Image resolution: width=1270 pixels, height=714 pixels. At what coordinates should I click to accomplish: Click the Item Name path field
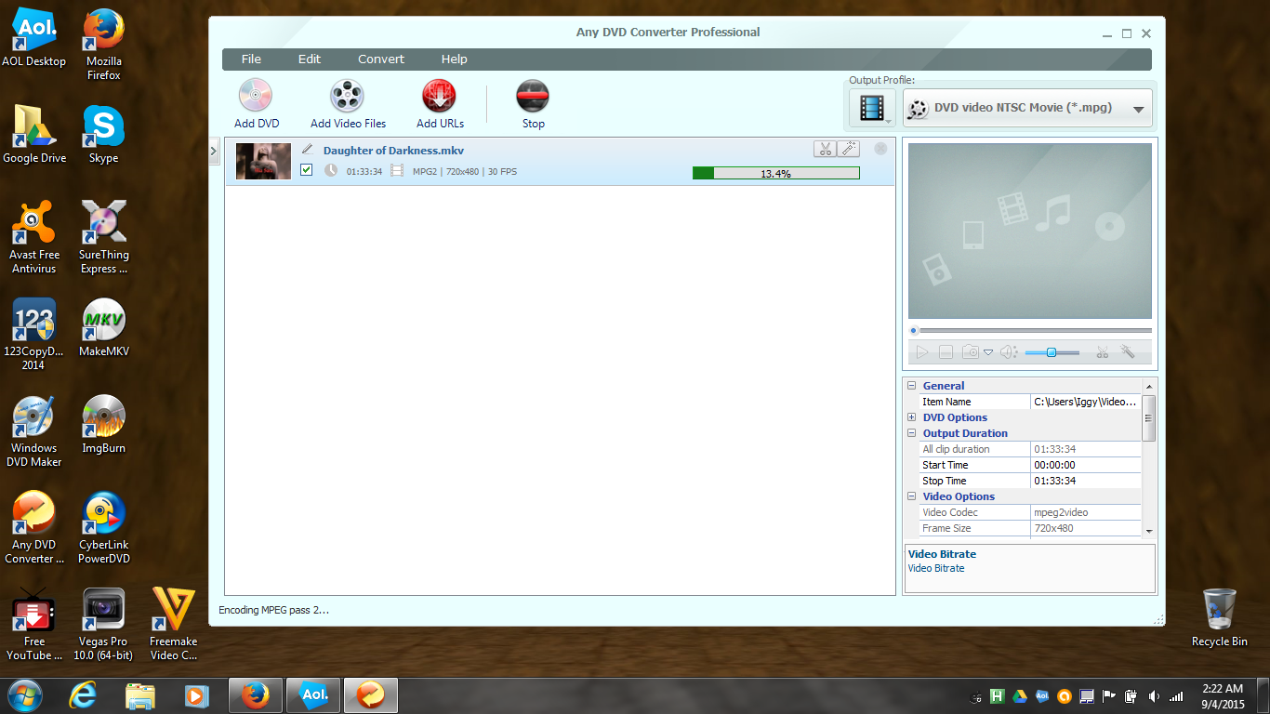pos(1086,402)
